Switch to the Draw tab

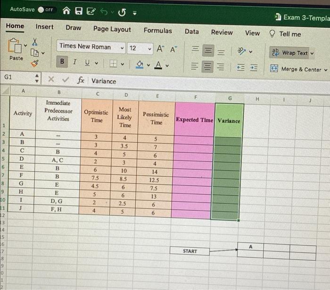coord(74,28)
